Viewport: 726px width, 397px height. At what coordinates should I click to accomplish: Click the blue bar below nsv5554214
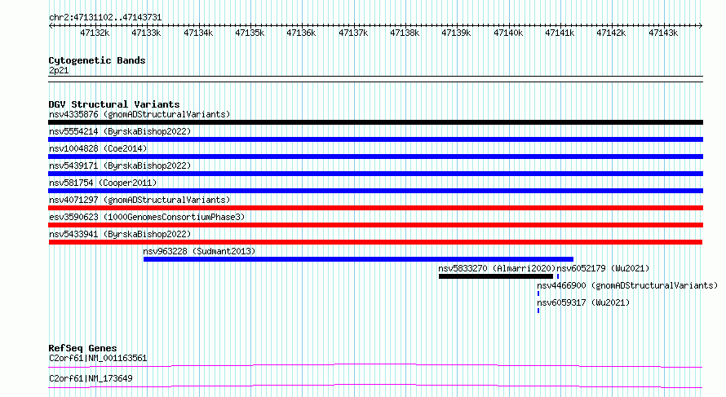click(x=375, y=139)
